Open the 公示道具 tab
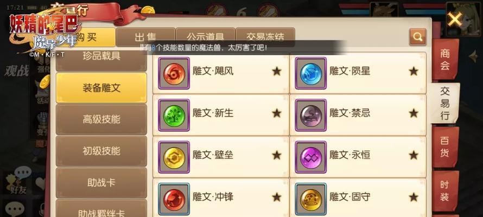The width and height of the screenshot is (483, 217). [x=205, y=37]
